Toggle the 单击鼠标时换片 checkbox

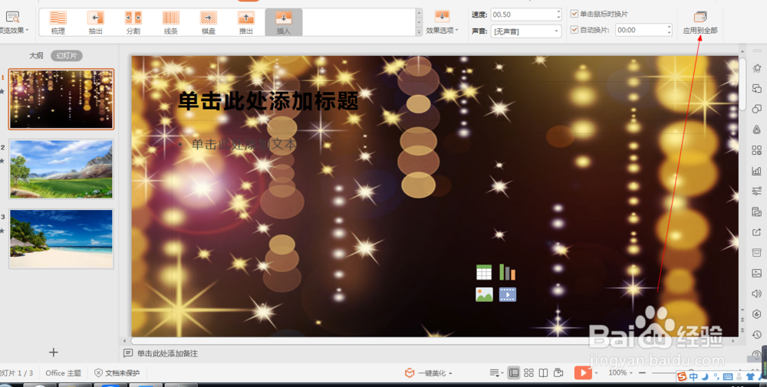[574, 14]
